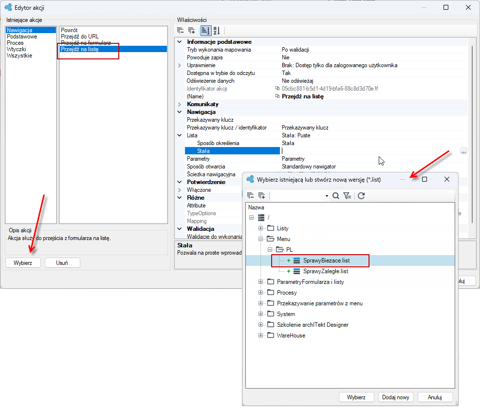Select the Przekazywanie parametrów z menu folder
Image resolution: width=480 pixels, height=410 pixels.
[319, 303]
